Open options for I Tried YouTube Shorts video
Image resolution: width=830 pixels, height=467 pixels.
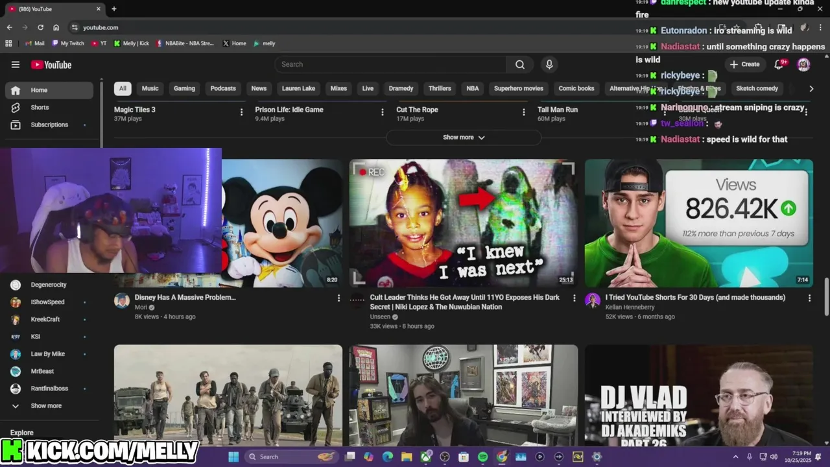pyautogui.click(x=809, y=298)
